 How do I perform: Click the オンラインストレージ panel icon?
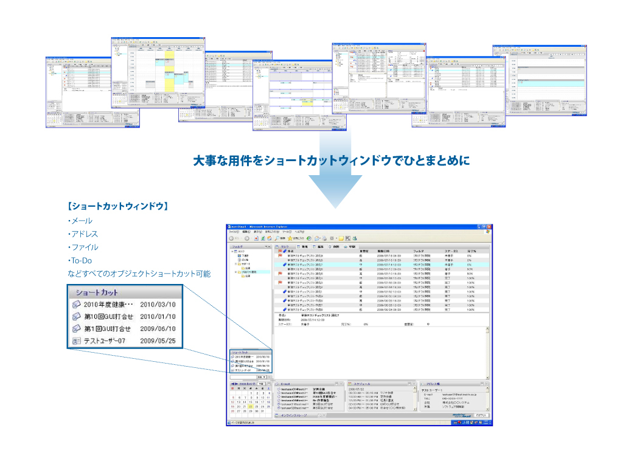[277, 415]
